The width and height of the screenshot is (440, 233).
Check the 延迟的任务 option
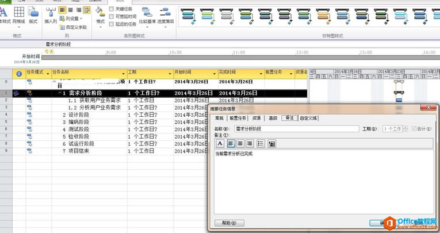tap(112, 24)
